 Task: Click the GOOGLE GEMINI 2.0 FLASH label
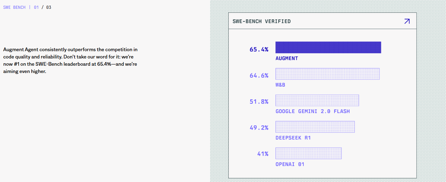coord(313,111)
